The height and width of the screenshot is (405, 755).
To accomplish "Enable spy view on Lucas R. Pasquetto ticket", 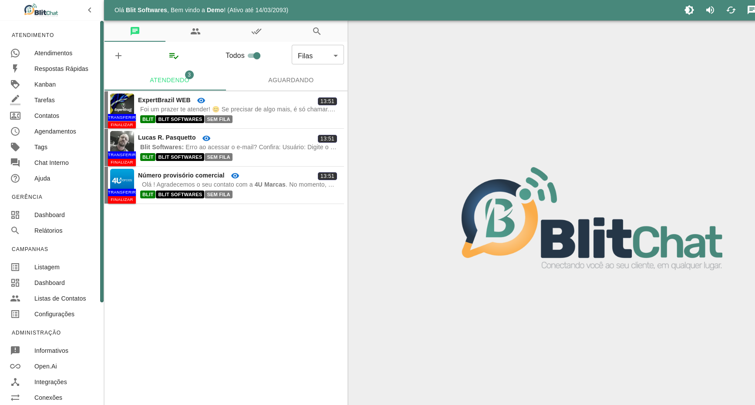I will (206, 138).
